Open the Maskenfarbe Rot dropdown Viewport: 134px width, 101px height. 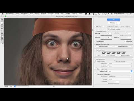120,71
